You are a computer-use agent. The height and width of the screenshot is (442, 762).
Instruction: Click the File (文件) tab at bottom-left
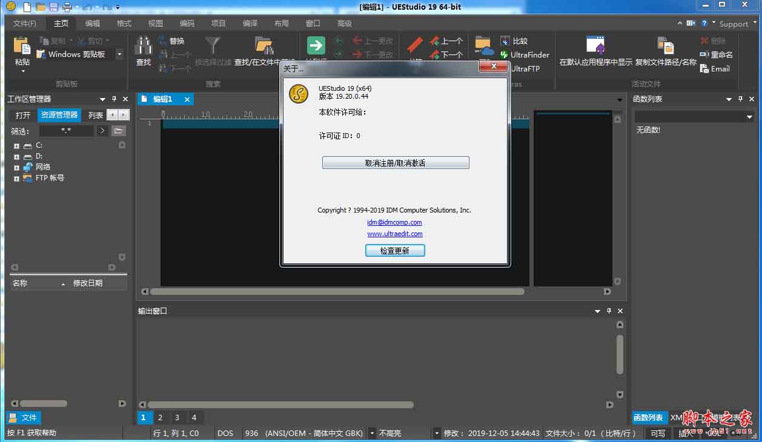coord(23,417)
